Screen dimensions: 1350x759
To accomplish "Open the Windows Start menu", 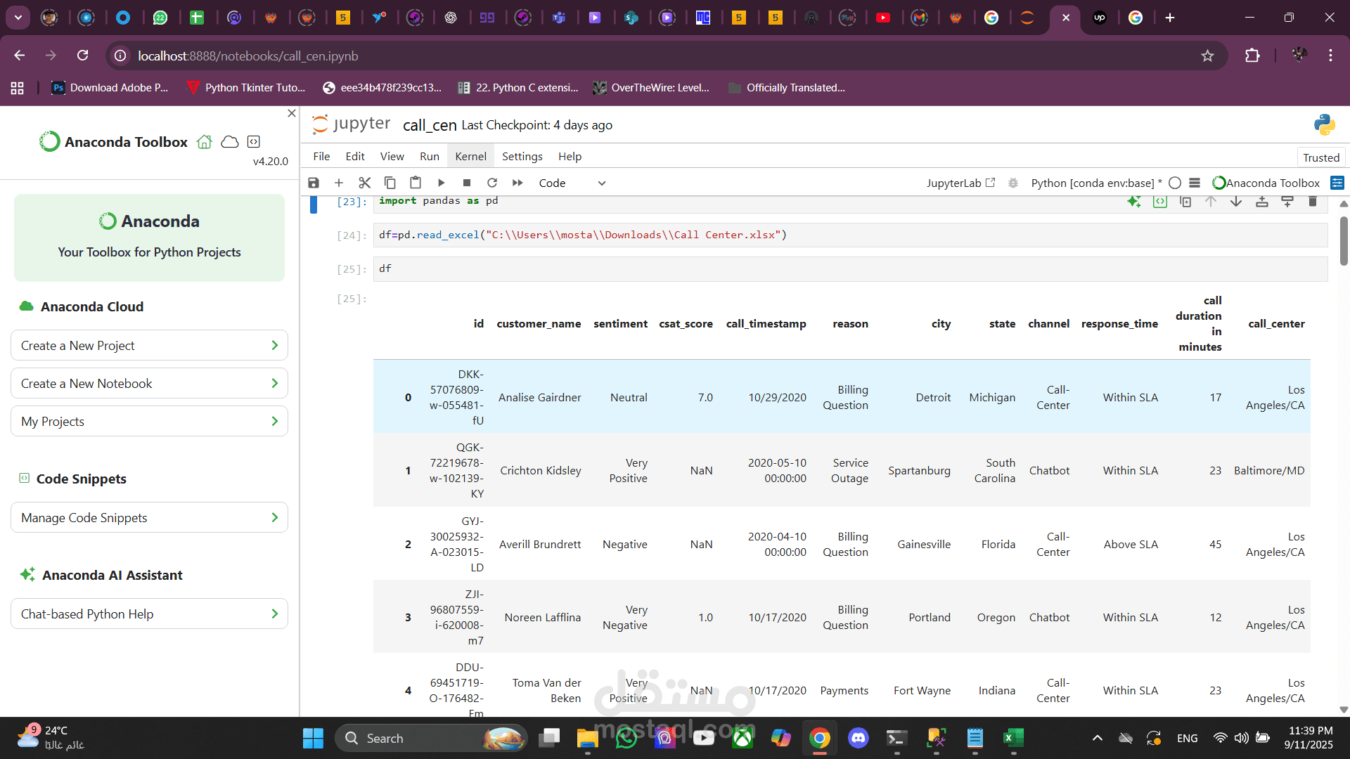I will 313,739.
